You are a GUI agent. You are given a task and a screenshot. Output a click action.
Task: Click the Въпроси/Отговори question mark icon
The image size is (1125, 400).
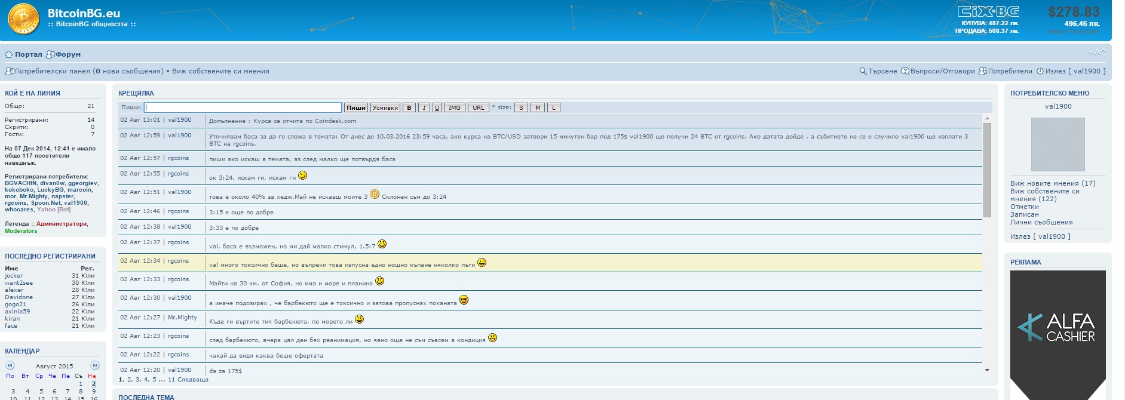coord(905,71)
